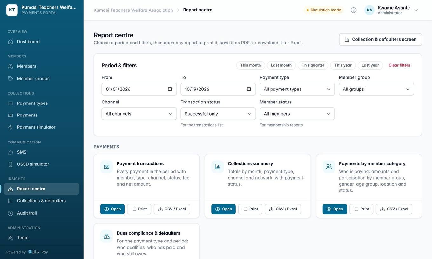
Task: Click the Payments banknote icon in sidebar
Action: (x=10, y=115)
